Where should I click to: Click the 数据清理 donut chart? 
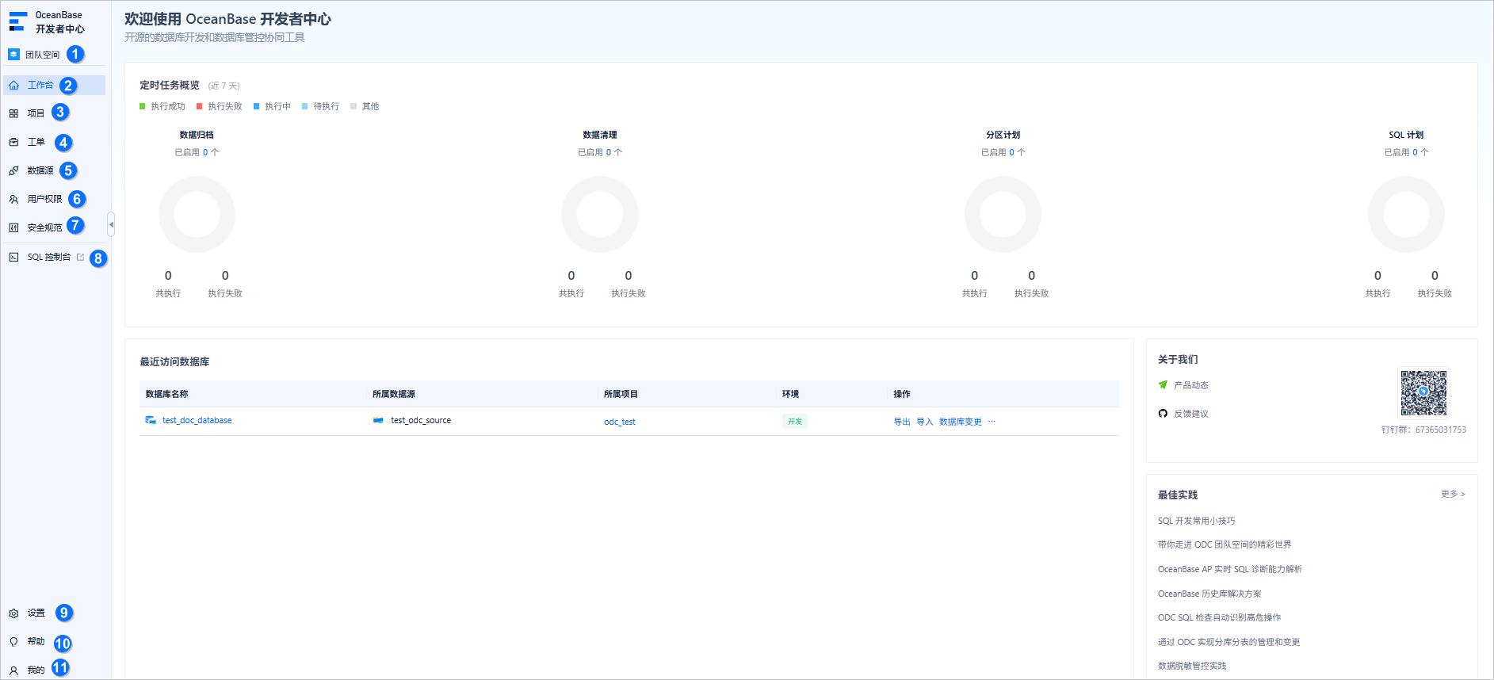(600, 214)
